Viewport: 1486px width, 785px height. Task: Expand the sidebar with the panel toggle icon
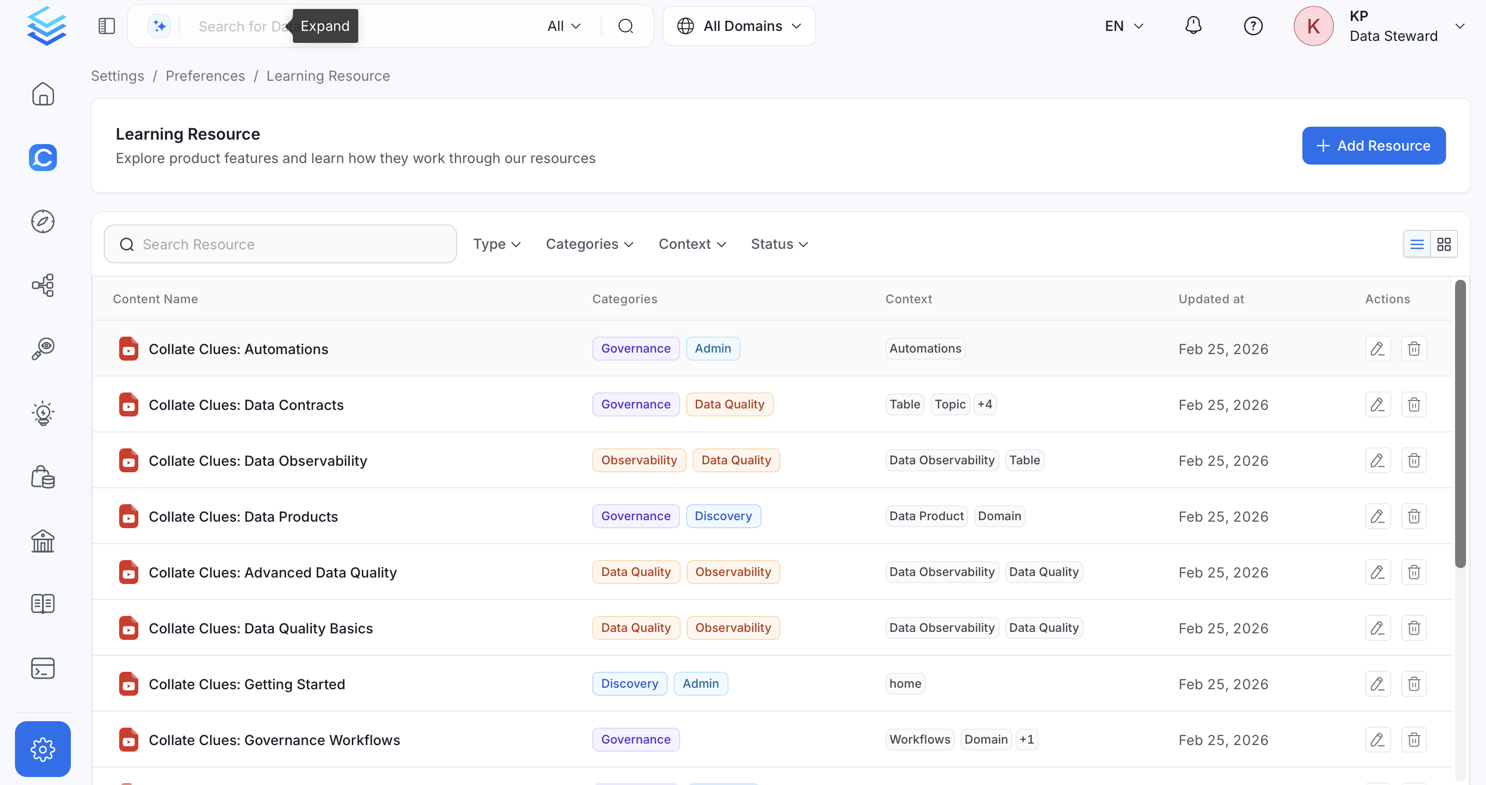click(x=107, y=26)
